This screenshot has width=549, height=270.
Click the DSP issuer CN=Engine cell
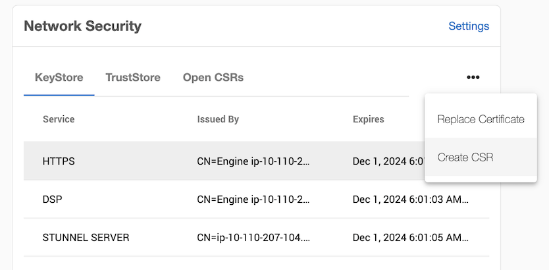(253, 200)
